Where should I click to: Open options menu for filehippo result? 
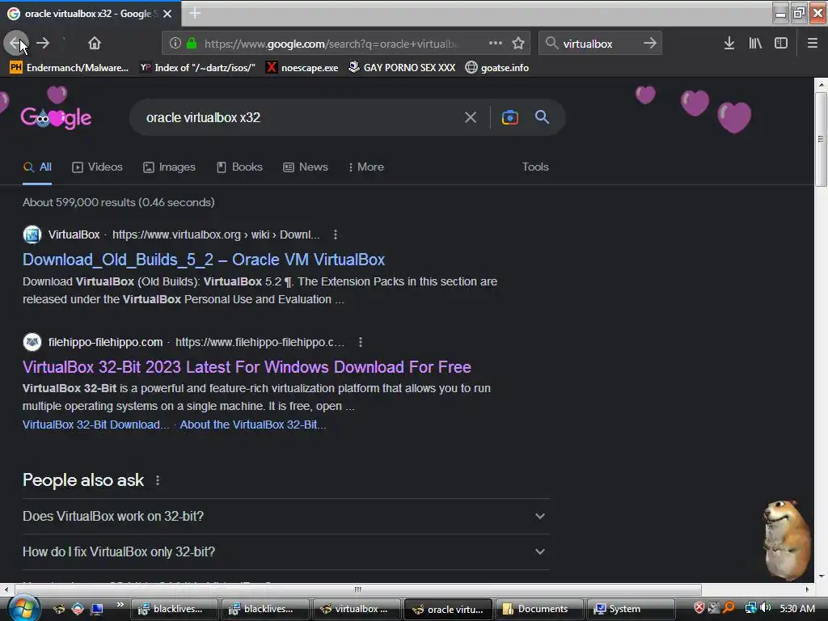coord(361,342)
